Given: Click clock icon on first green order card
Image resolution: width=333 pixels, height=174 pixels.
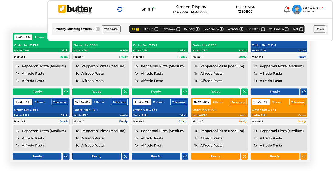Looking at the screenshot, I should 66,92.
